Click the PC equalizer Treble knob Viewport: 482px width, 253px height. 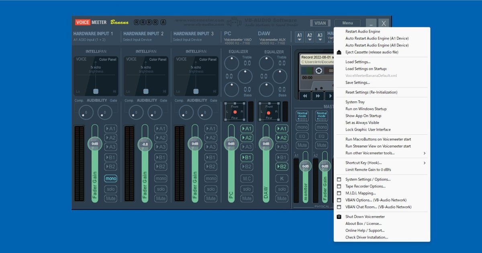(x=231, y=63)
